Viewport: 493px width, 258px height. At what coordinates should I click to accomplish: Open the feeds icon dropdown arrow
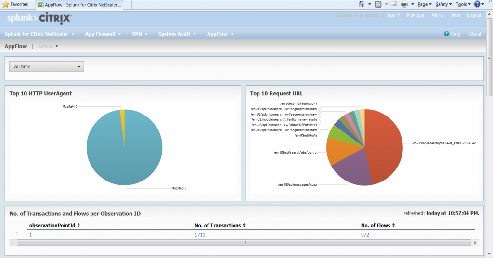coord(387,4)
